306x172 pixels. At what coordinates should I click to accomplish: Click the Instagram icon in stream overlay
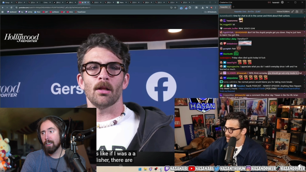[x=248, y=168]
